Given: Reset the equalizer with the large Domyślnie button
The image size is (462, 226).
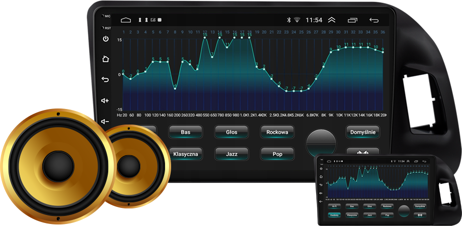Looking at the screenshot, I should tap(363, 132).
